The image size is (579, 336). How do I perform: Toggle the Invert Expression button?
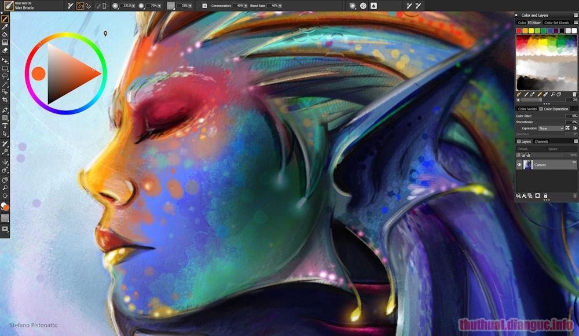tap(567, 128)
